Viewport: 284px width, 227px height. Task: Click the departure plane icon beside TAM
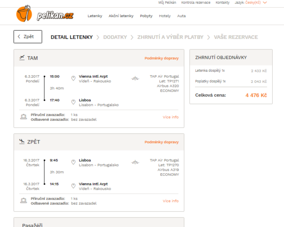[22, 58]
